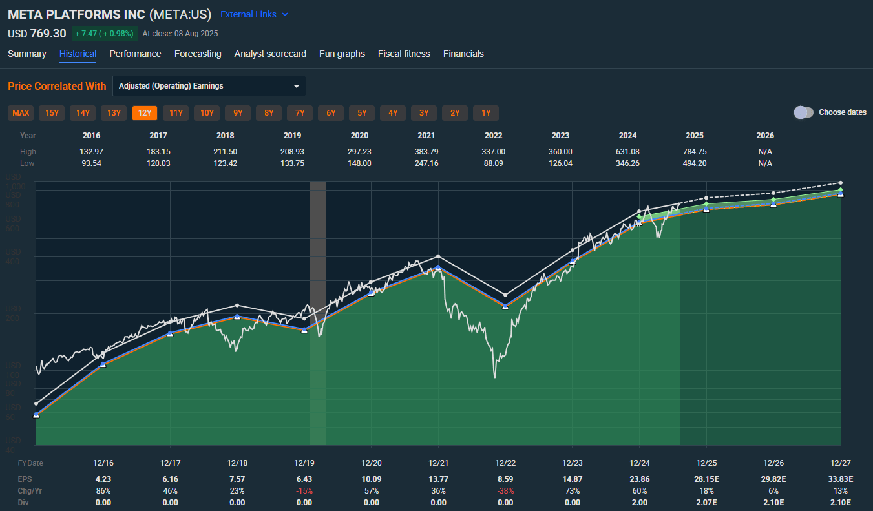Open the Adjusted (Operating) Earnings selector chevron
This screenshot has width=873, height=511.
[x=297, y=85]
